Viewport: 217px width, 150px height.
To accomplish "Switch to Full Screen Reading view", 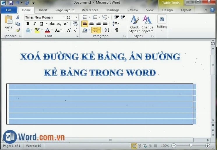I will click(x=140, y=146).
